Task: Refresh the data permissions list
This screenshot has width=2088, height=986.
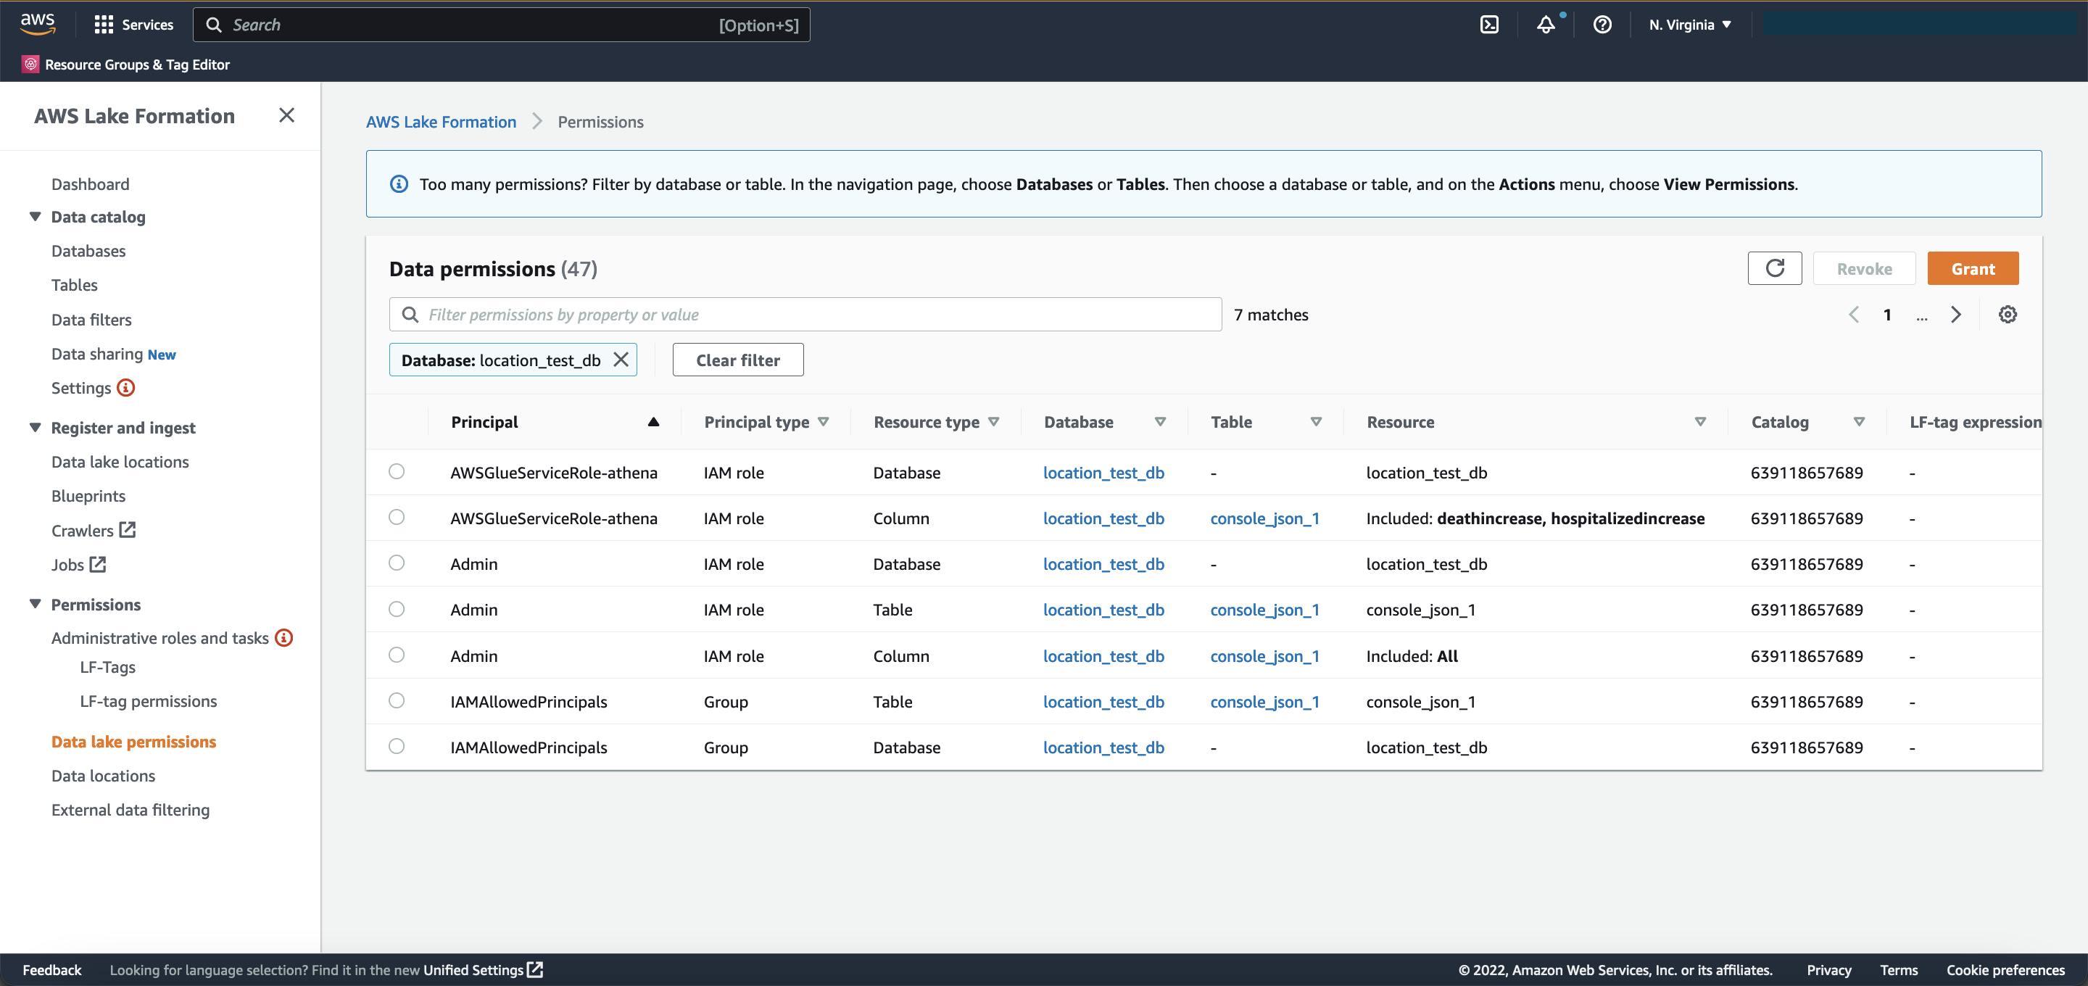Action: pyautogui.click(x=1774, y=268)
